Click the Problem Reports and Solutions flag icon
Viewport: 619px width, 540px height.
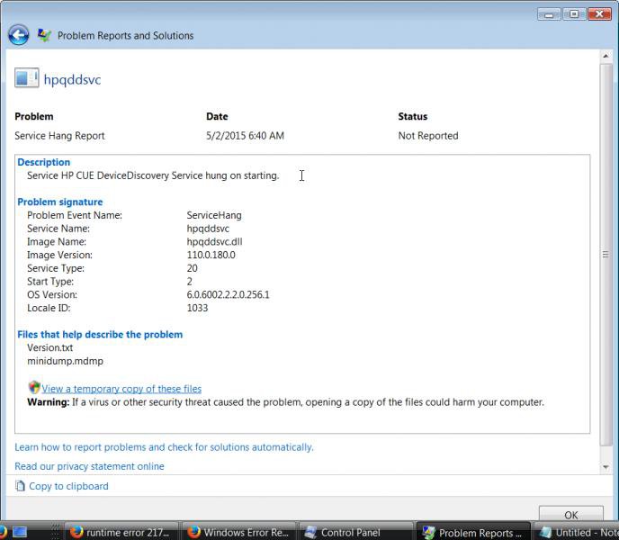click(x=44, y=35)
